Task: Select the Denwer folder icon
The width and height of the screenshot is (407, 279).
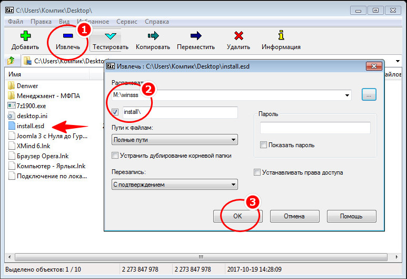Action: point(11,85)
